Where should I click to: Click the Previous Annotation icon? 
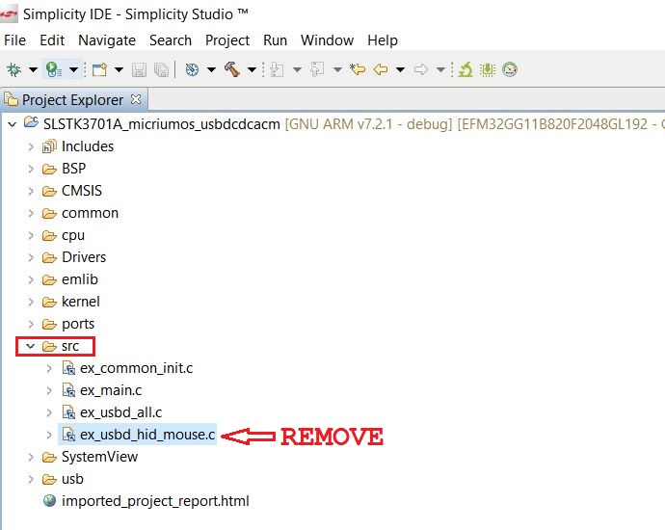[317, 69]
